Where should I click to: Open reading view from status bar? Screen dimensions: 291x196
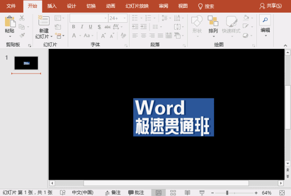[x=187, y=192]
